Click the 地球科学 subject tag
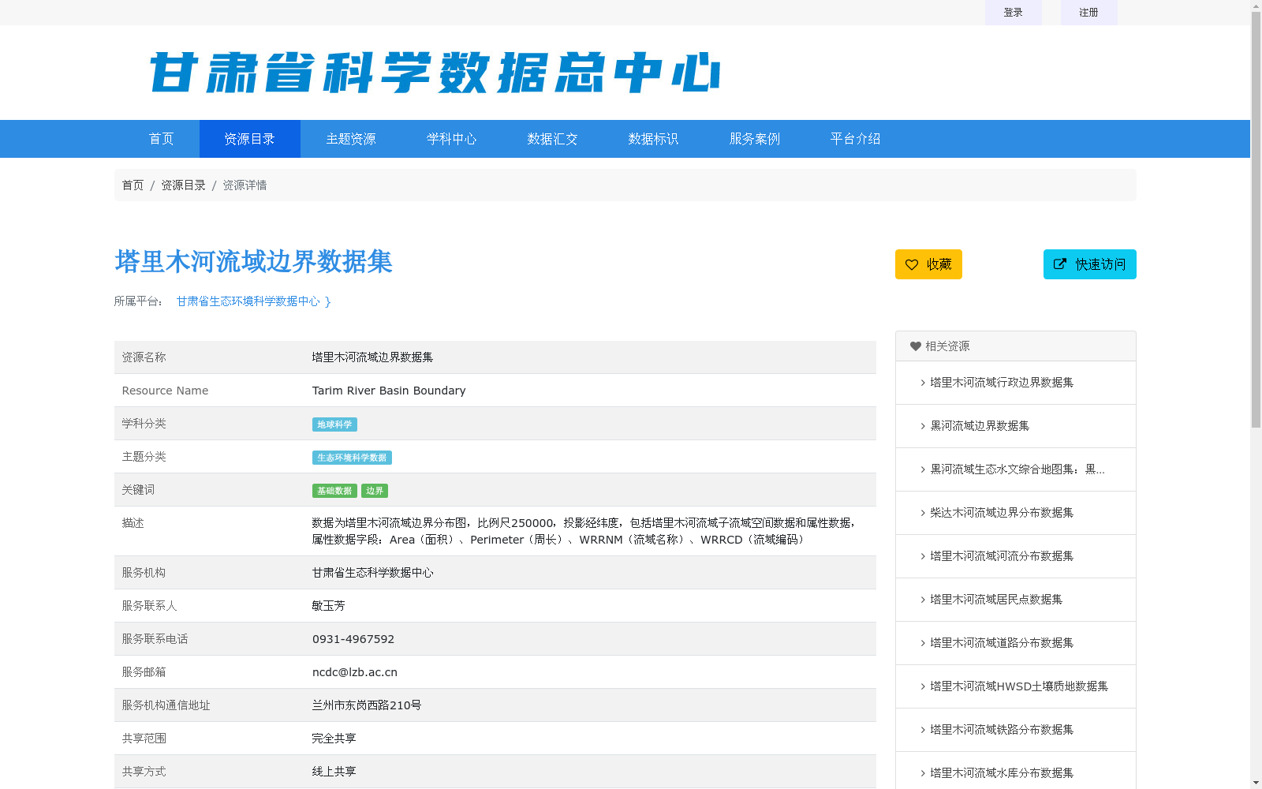The image size is (1262, 789). tap(334, 424)
